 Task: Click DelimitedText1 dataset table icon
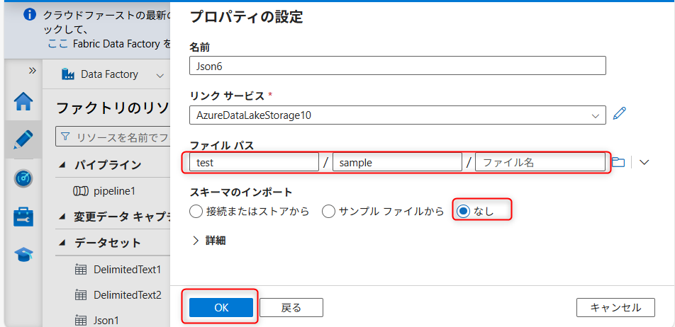pos(81,270)
